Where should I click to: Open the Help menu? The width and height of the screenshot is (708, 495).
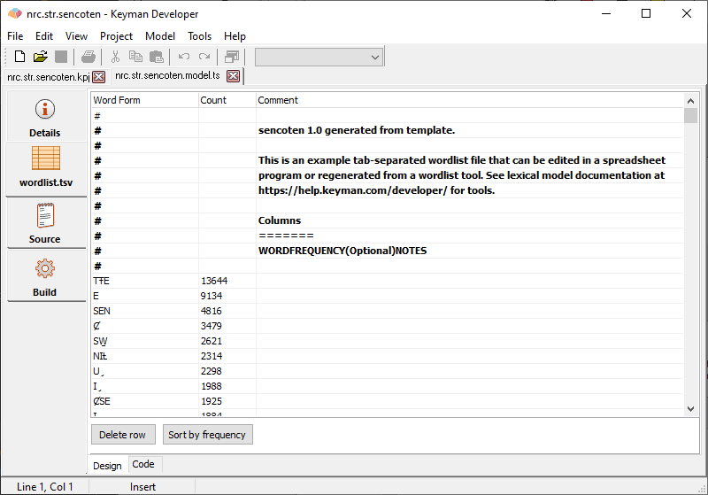[x=235, y=36]
